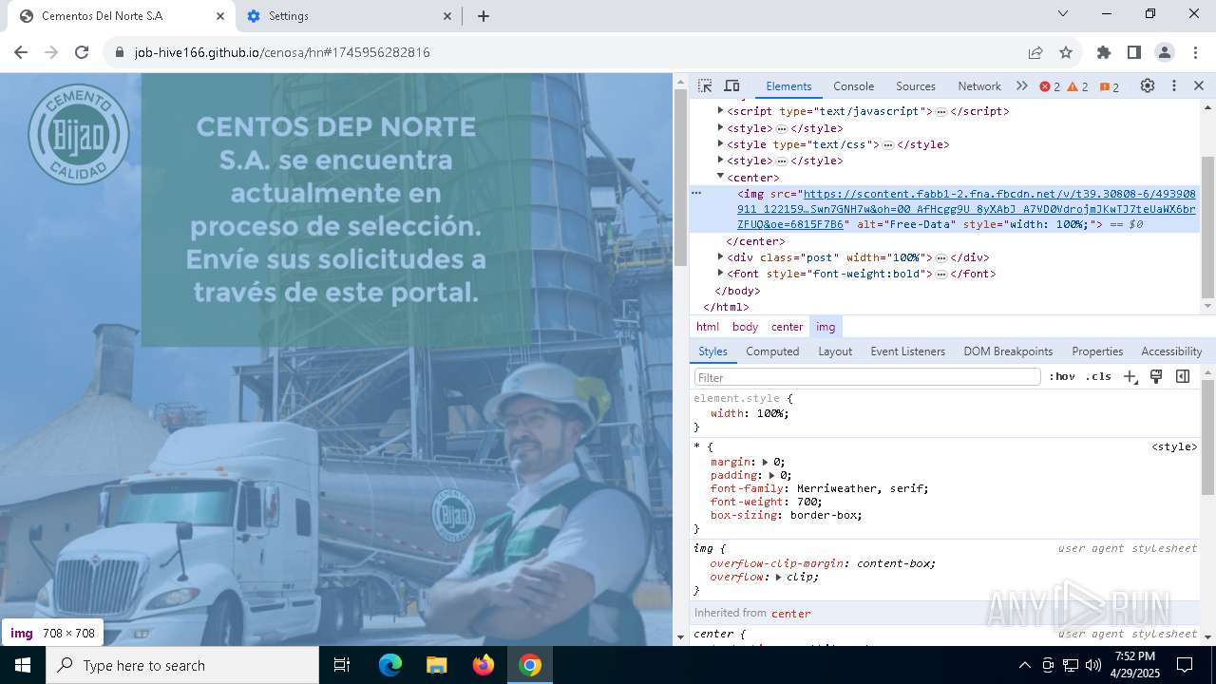Open Task View on the taskbar

pos(342,665)
